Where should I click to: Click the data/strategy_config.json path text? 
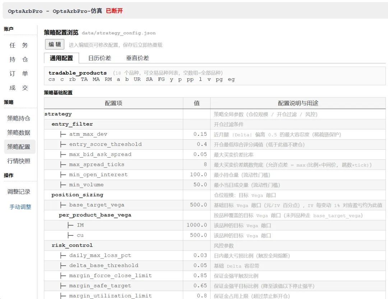tap(119, 33)
